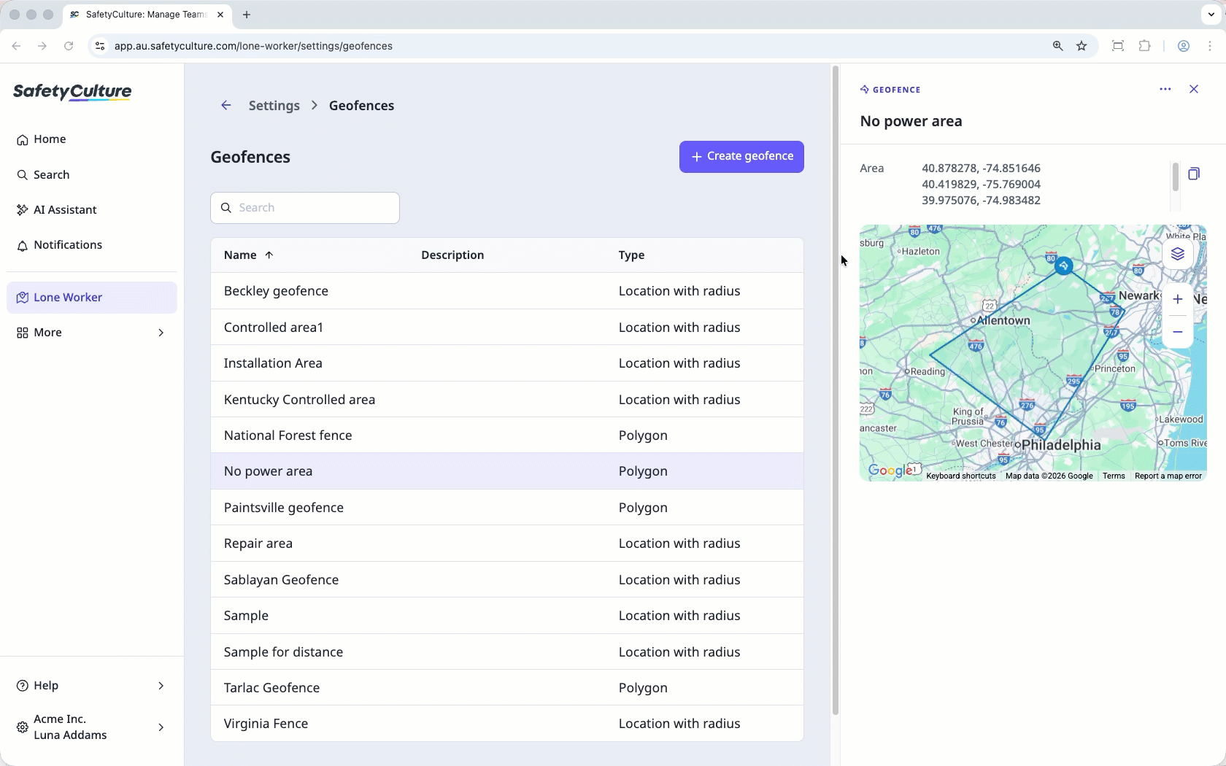Click the browser forward button
The width and height of the screenshot is (1226, 766).
pyautogui.click(x=42, y=46)
